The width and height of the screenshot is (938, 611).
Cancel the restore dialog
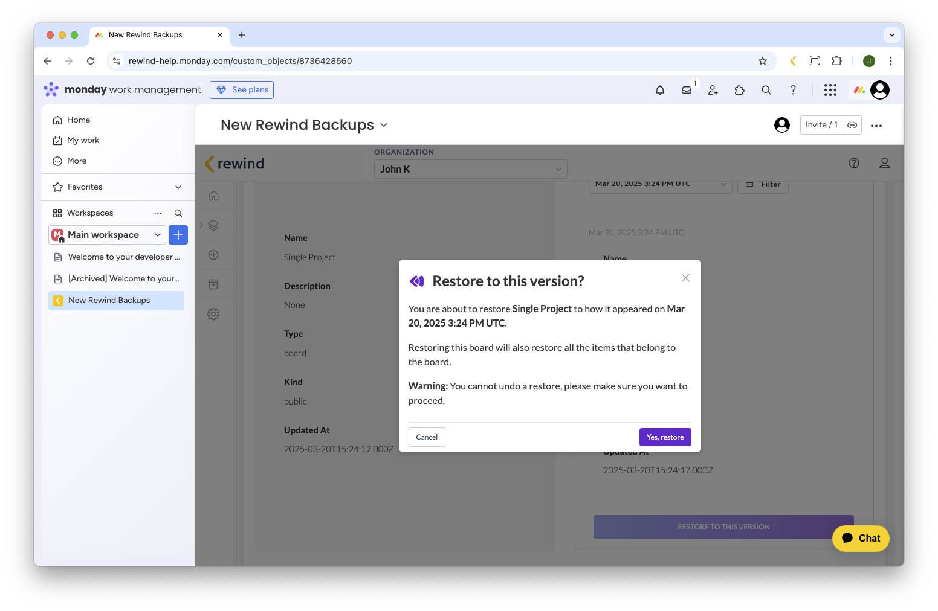(427, 437)
